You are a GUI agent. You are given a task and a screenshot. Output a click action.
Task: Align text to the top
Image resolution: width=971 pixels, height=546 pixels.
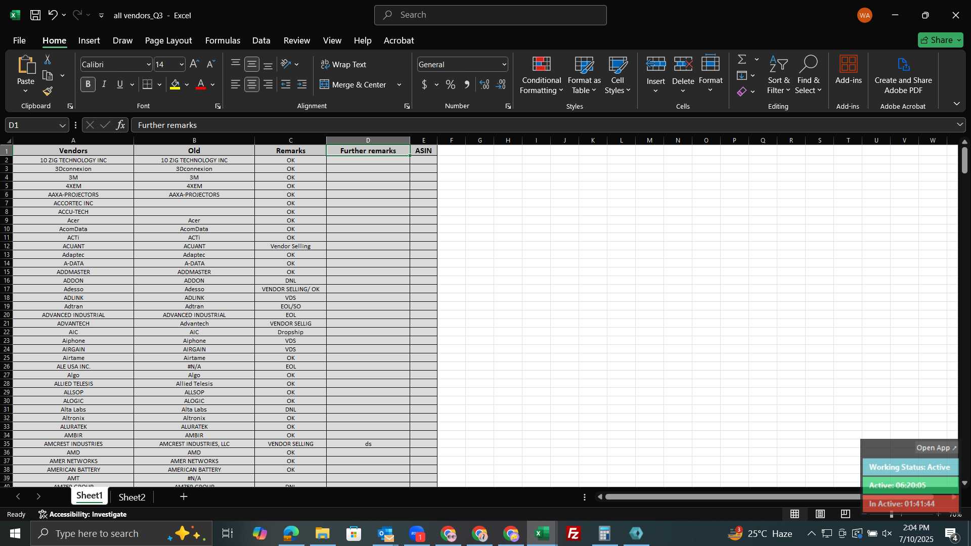pos(236,64)
